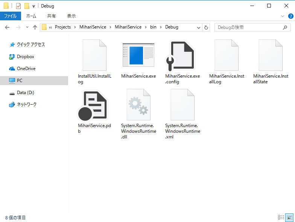The height and width of the screenshot is (222, 295).
Task: Click the Debug breadcrumb segment
Action: point(172,27)
